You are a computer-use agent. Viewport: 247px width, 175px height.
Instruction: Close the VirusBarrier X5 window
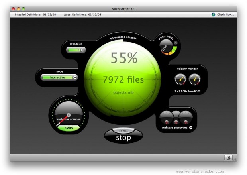point(14,9)
